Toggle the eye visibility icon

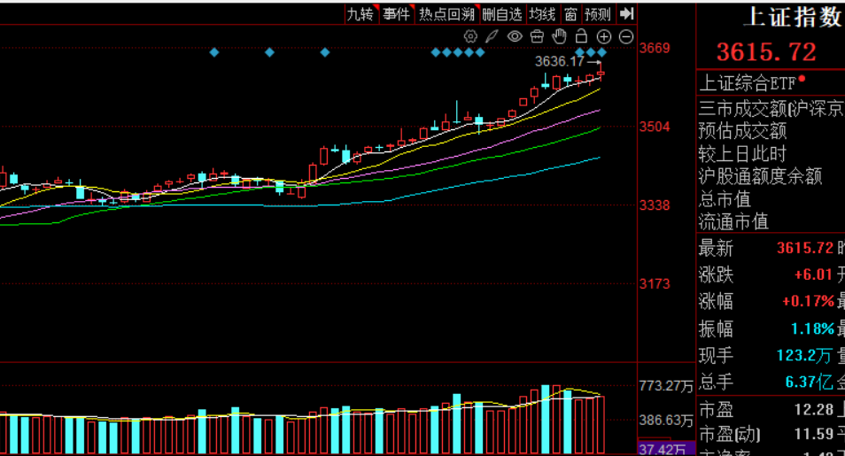coord(515,36)
